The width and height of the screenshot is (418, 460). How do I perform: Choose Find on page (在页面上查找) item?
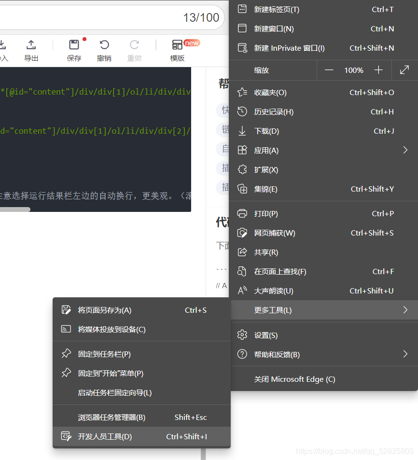(323, 272)
